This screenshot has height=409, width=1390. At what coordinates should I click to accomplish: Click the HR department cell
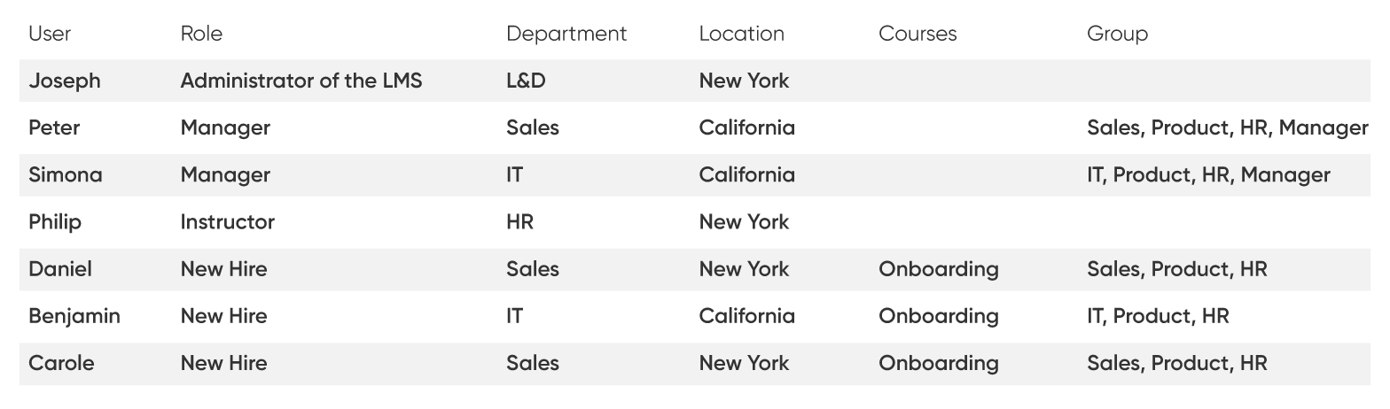point(519,221)
